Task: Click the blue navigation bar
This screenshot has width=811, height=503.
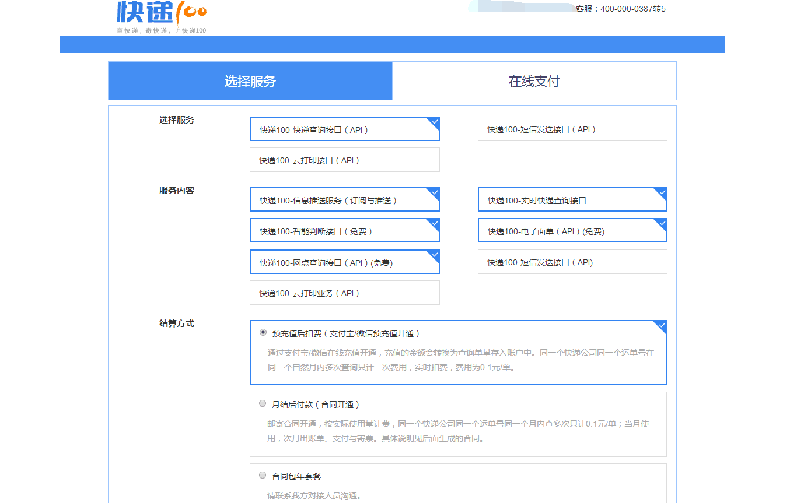Action: click(x=392, y=44)
